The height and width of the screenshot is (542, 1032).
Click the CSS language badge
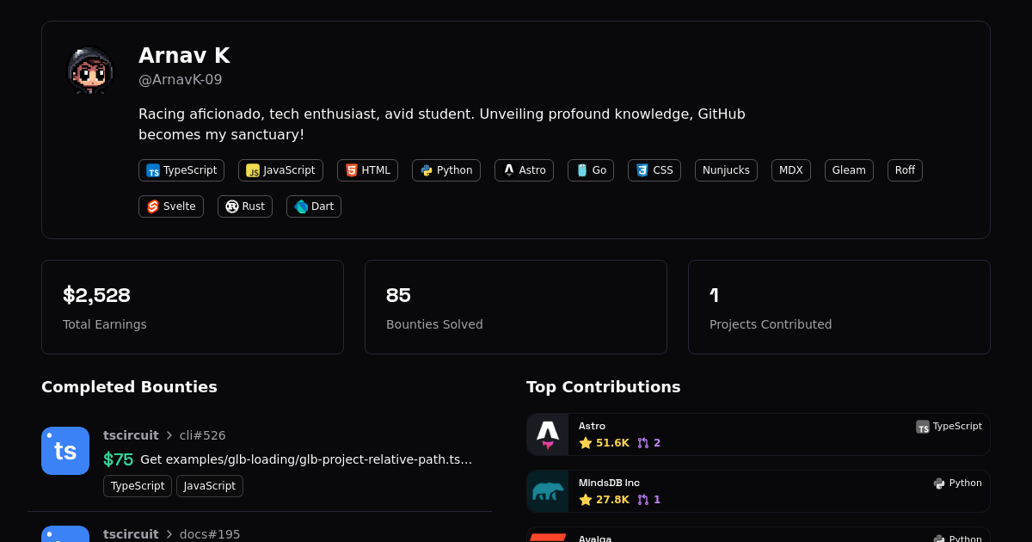click(x=654, y=170)
